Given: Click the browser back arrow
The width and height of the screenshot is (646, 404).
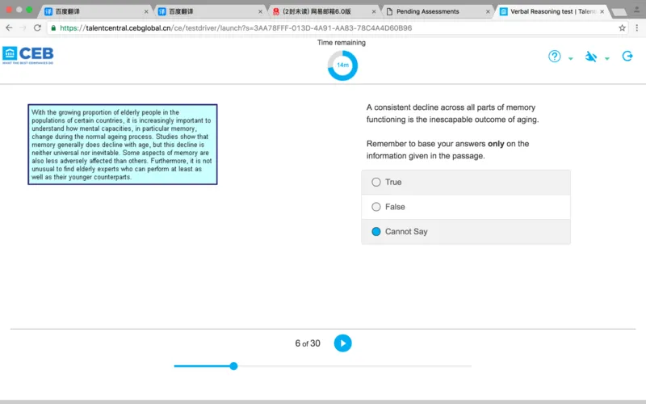Looking at the screenshot, I should click(x=9, y=27).
